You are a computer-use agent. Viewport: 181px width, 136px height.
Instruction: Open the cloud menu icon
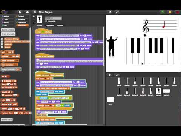pyautogui.click(x=27, y=12)
